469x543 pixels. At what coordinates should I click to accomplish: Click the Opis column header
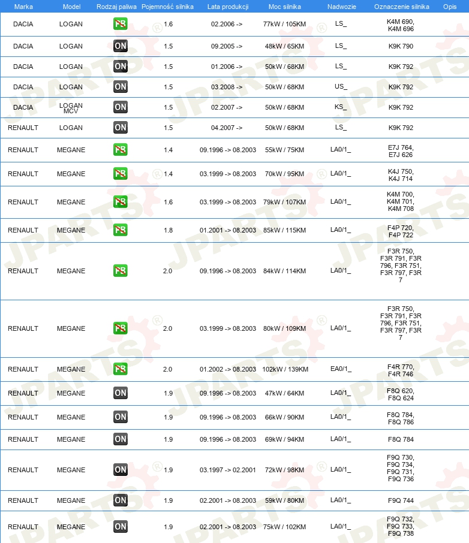[450, 7]
